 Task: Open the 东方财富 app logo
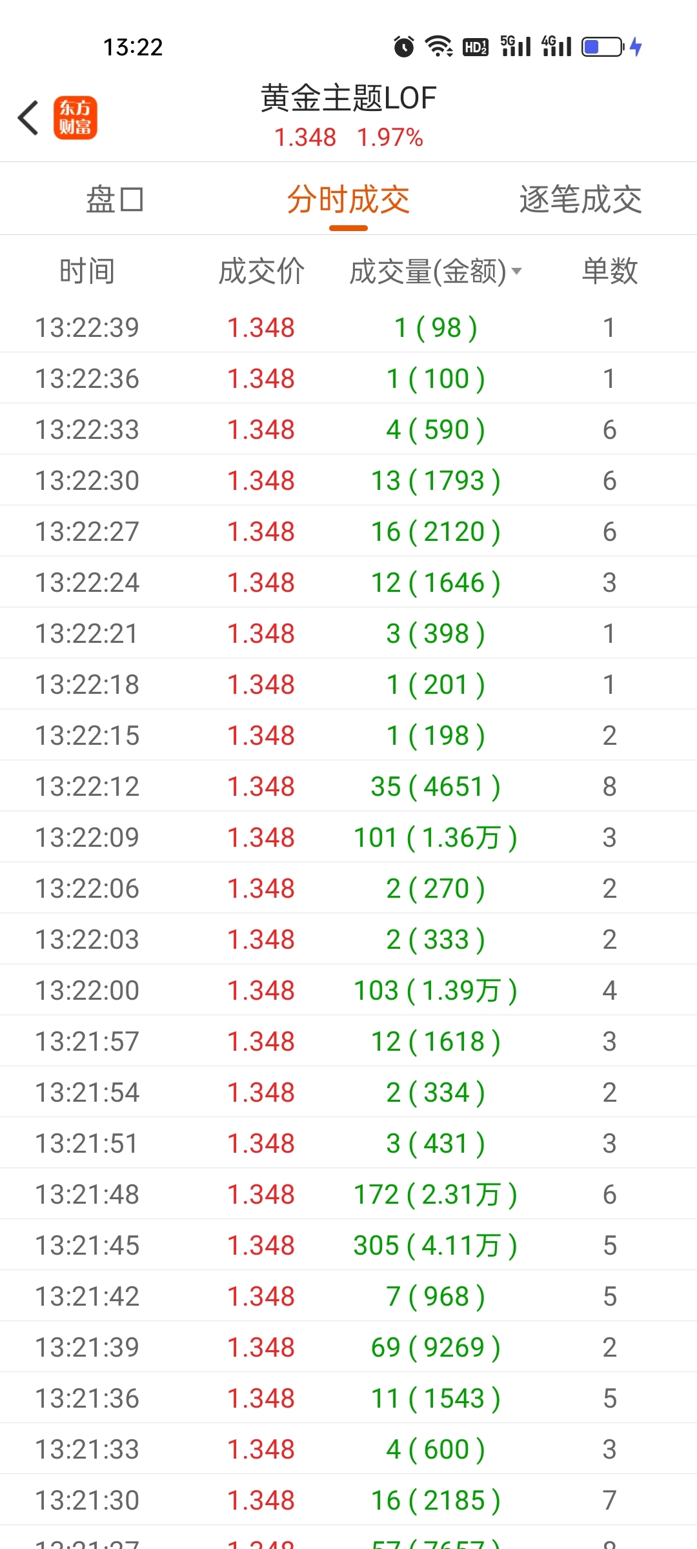[x=75, y=117]
